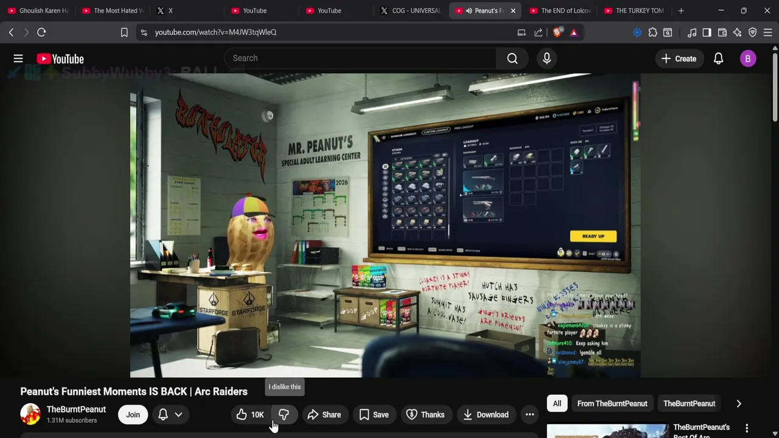Click the Create button
Viewport: 779px width, 438px height.
(679, 58)
